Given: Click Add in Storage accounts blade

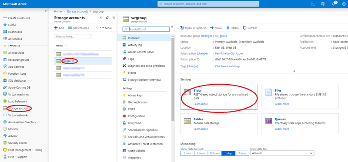Looking at the screenshot, I should (x=59, y=28).
